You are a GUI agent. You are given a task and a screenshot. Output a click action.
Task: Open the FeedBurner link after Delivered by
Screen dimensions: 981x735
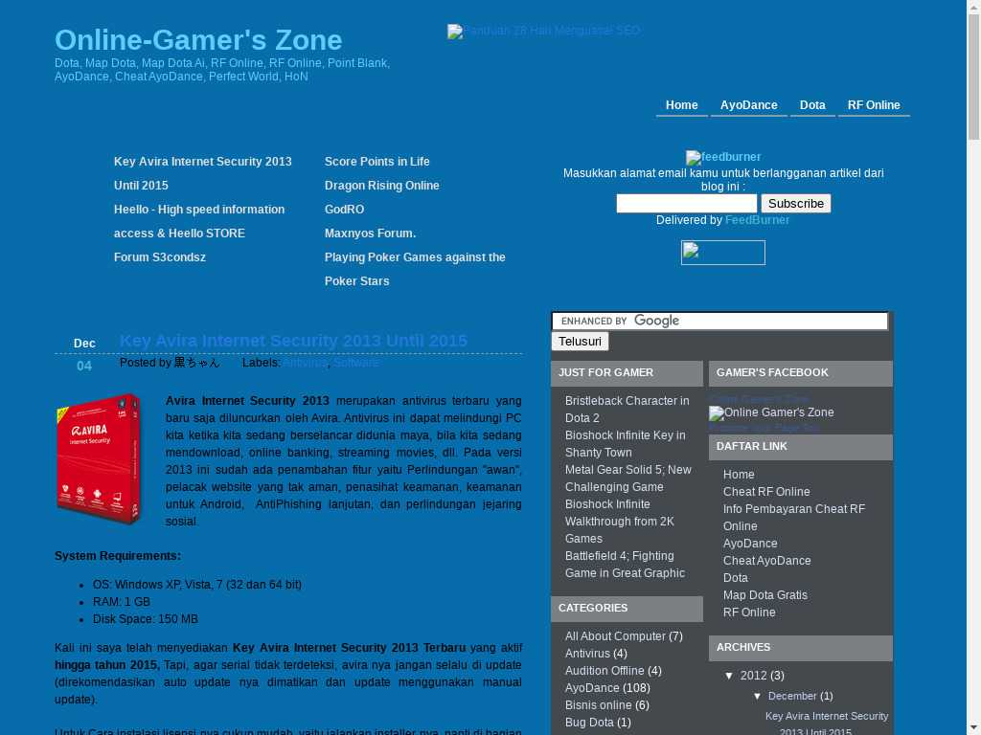757,220
